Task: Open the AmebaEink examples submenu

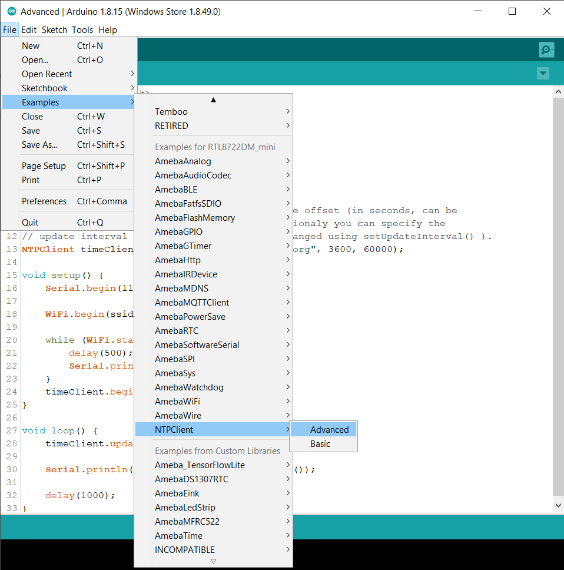Action: 213,493
